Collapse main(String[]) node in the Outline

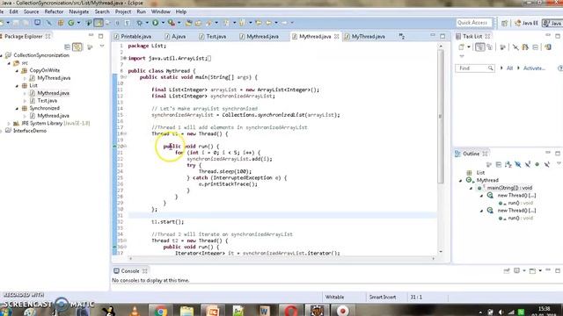coord(472,188)
